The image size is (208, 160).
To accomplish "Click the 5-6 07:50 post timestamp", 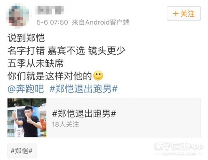I will point(52,22).
